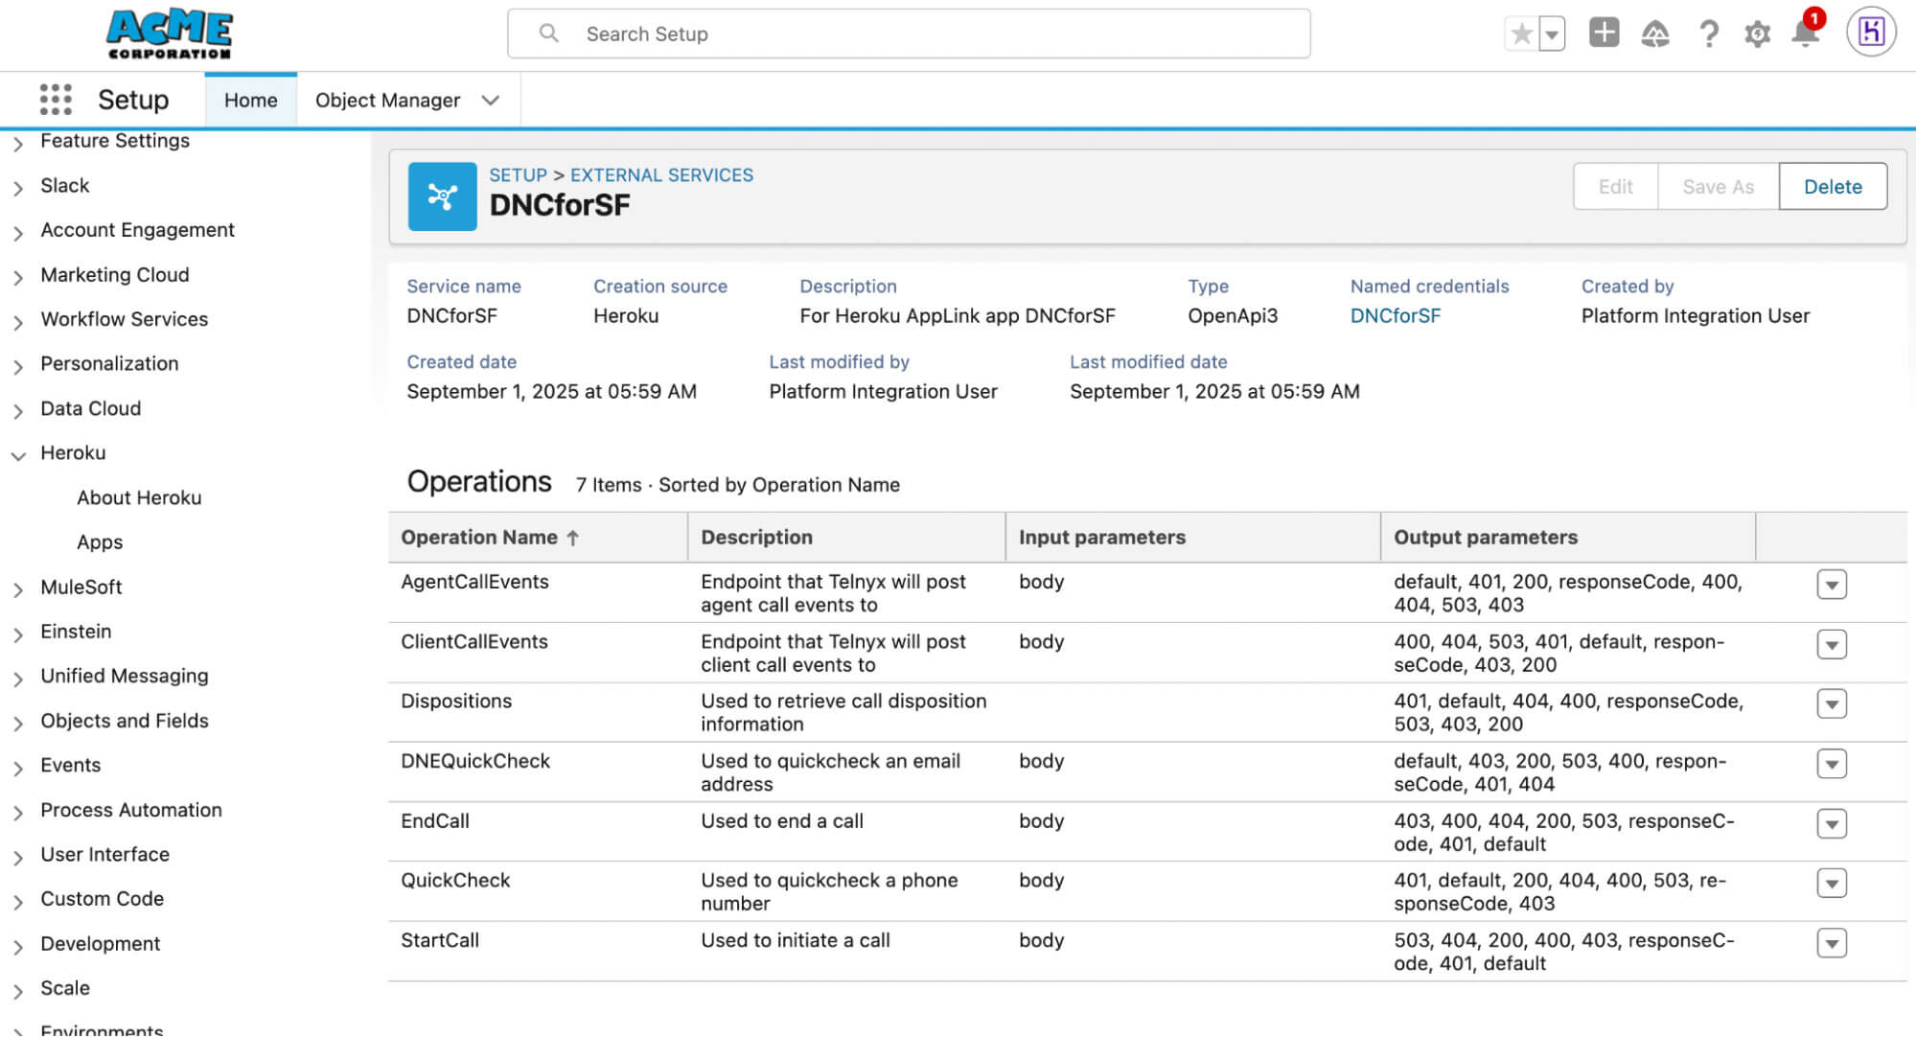Open the notifications bell with badge
Screen dimensions: 1916x1037
[x=1806, y=34]
